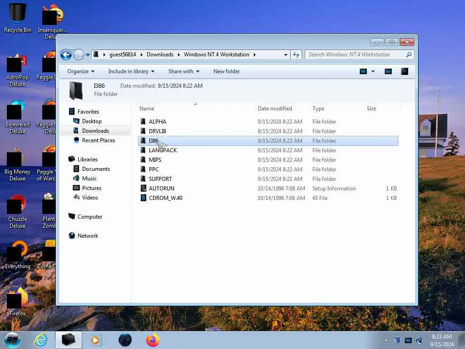The width and height of the screenshot is (465, 349).
Task: Toggle the preview pane icon
Action: (388, 71)
